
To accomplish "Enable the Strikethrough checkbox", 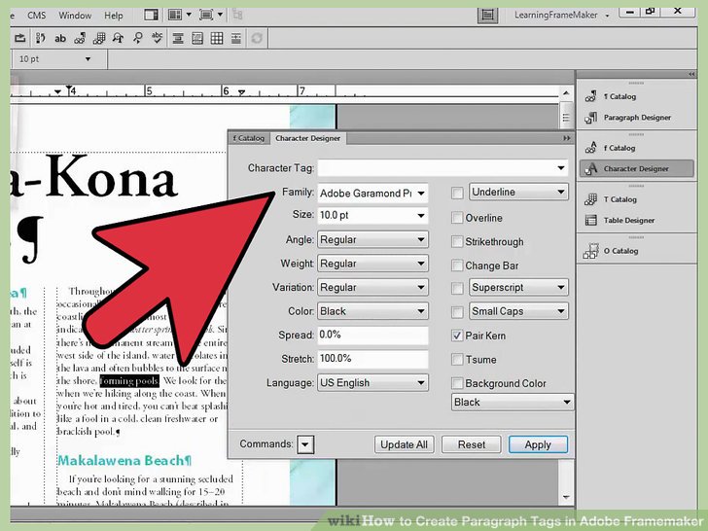I will click(457, 242).
